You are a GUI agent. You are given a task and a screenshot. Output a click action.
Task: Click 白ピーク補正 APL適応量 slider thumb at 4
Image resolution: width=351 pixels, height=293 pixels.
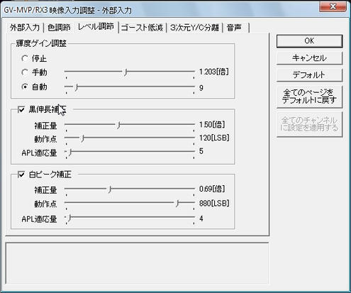click(x=69, y=218)
